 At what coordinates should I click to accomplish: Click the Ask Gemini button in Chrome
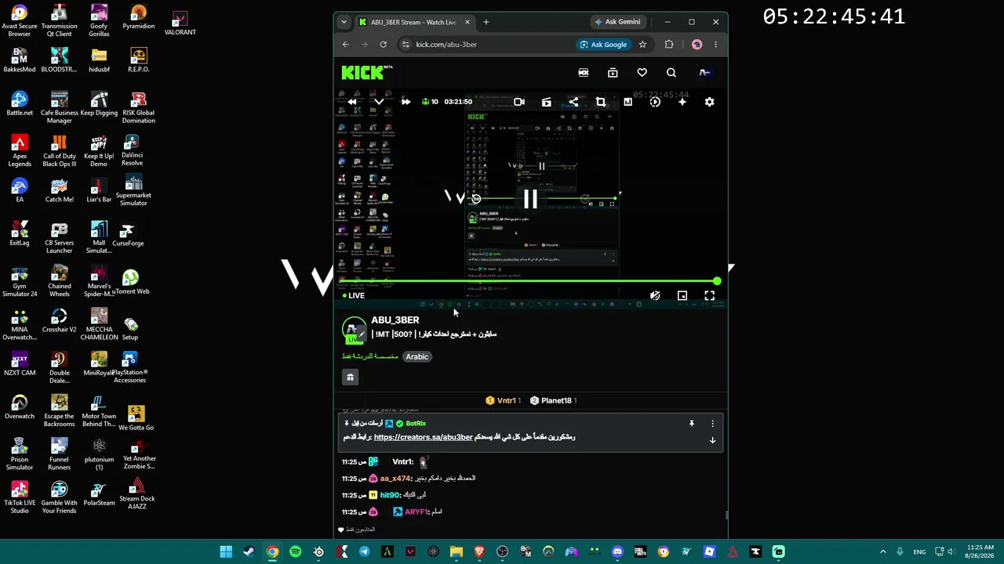pos(617,22)
